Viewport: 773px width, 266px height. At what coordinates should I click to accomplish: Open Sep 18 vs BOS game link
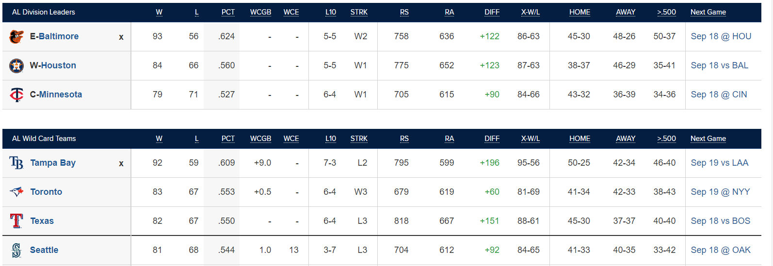click(721, 221)
